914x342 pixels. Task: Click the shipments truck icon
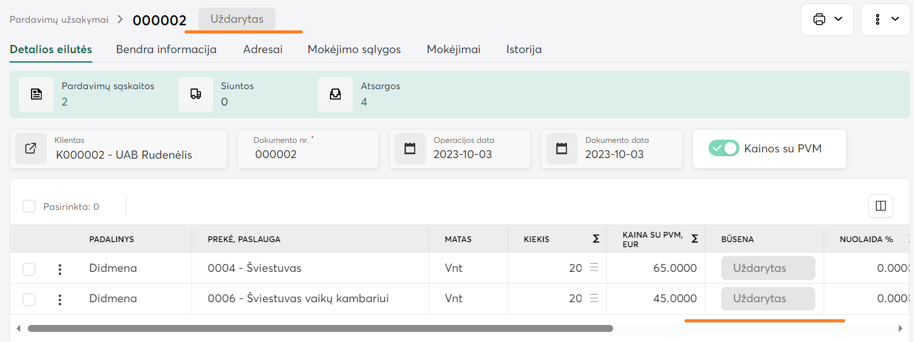pos(196,94)
